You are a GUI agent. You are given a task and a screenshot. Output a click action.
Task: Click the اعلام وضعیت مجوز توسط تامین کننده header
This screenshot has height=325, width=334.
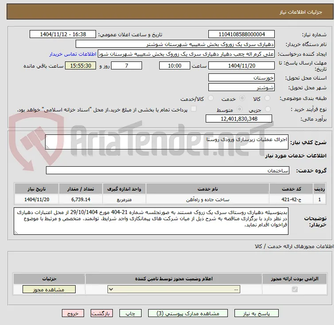pos(174,279)
